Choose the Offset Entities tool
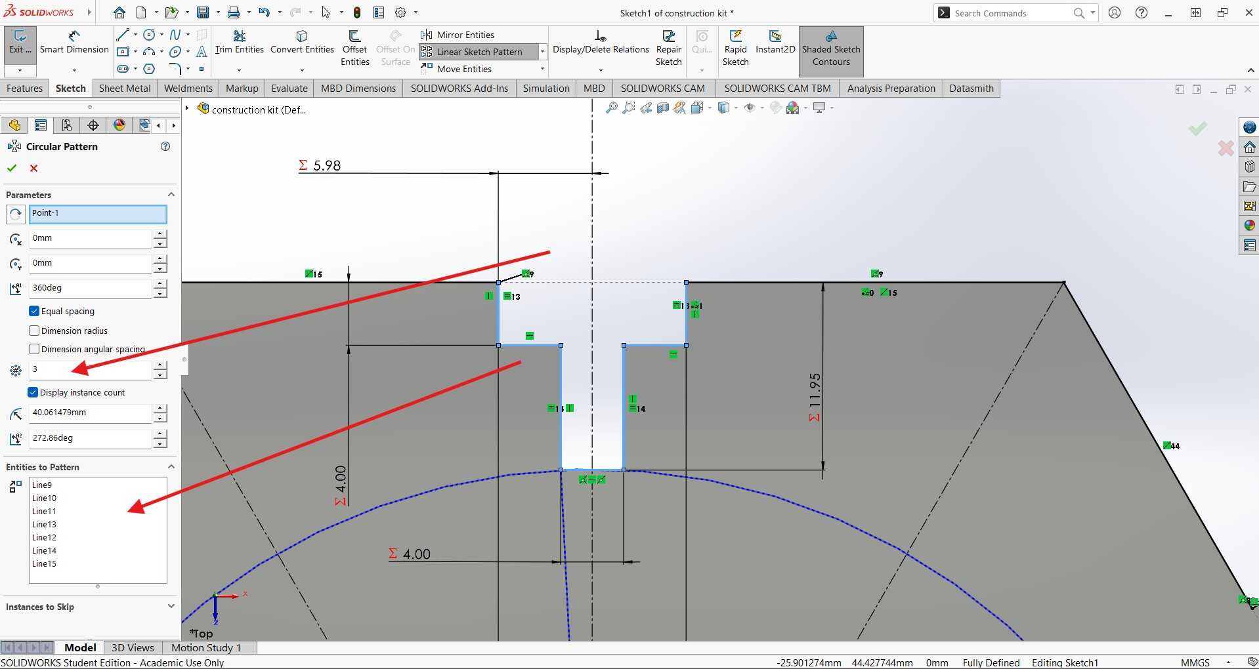 [354, 48]
